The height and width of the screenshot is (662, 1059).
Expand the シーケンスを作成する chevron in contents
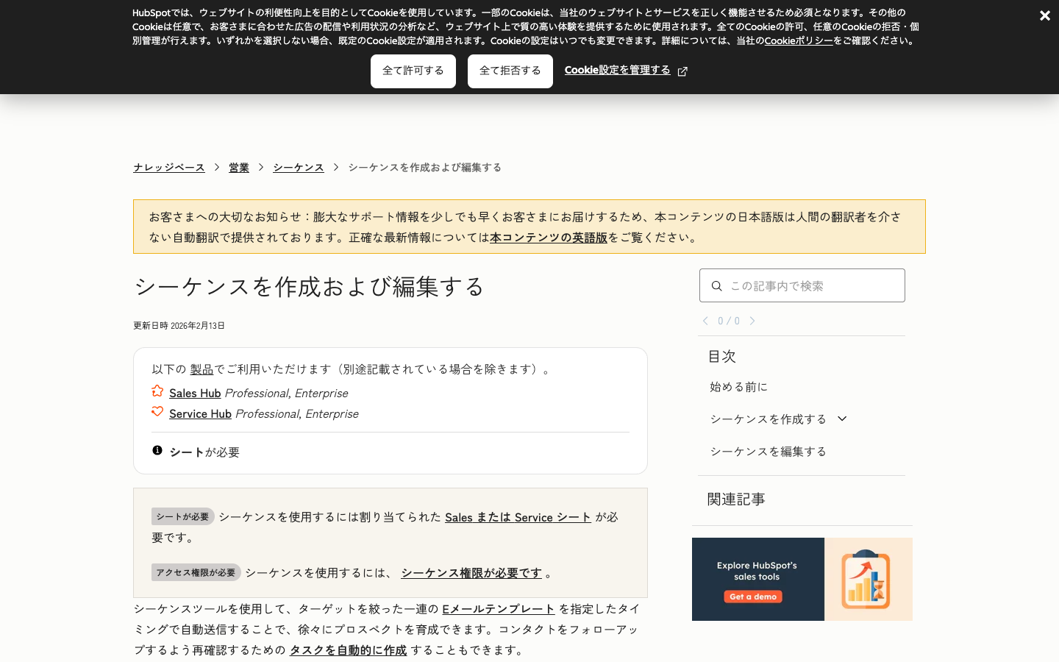(x=843, y=419)
